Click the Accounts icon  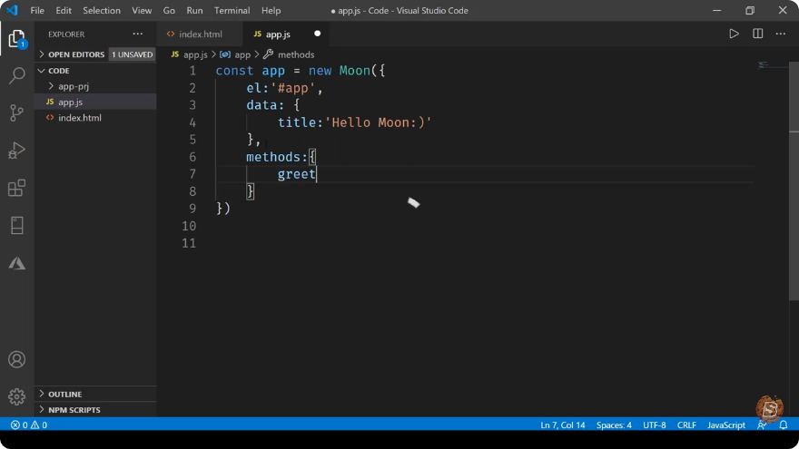(17, 359)
